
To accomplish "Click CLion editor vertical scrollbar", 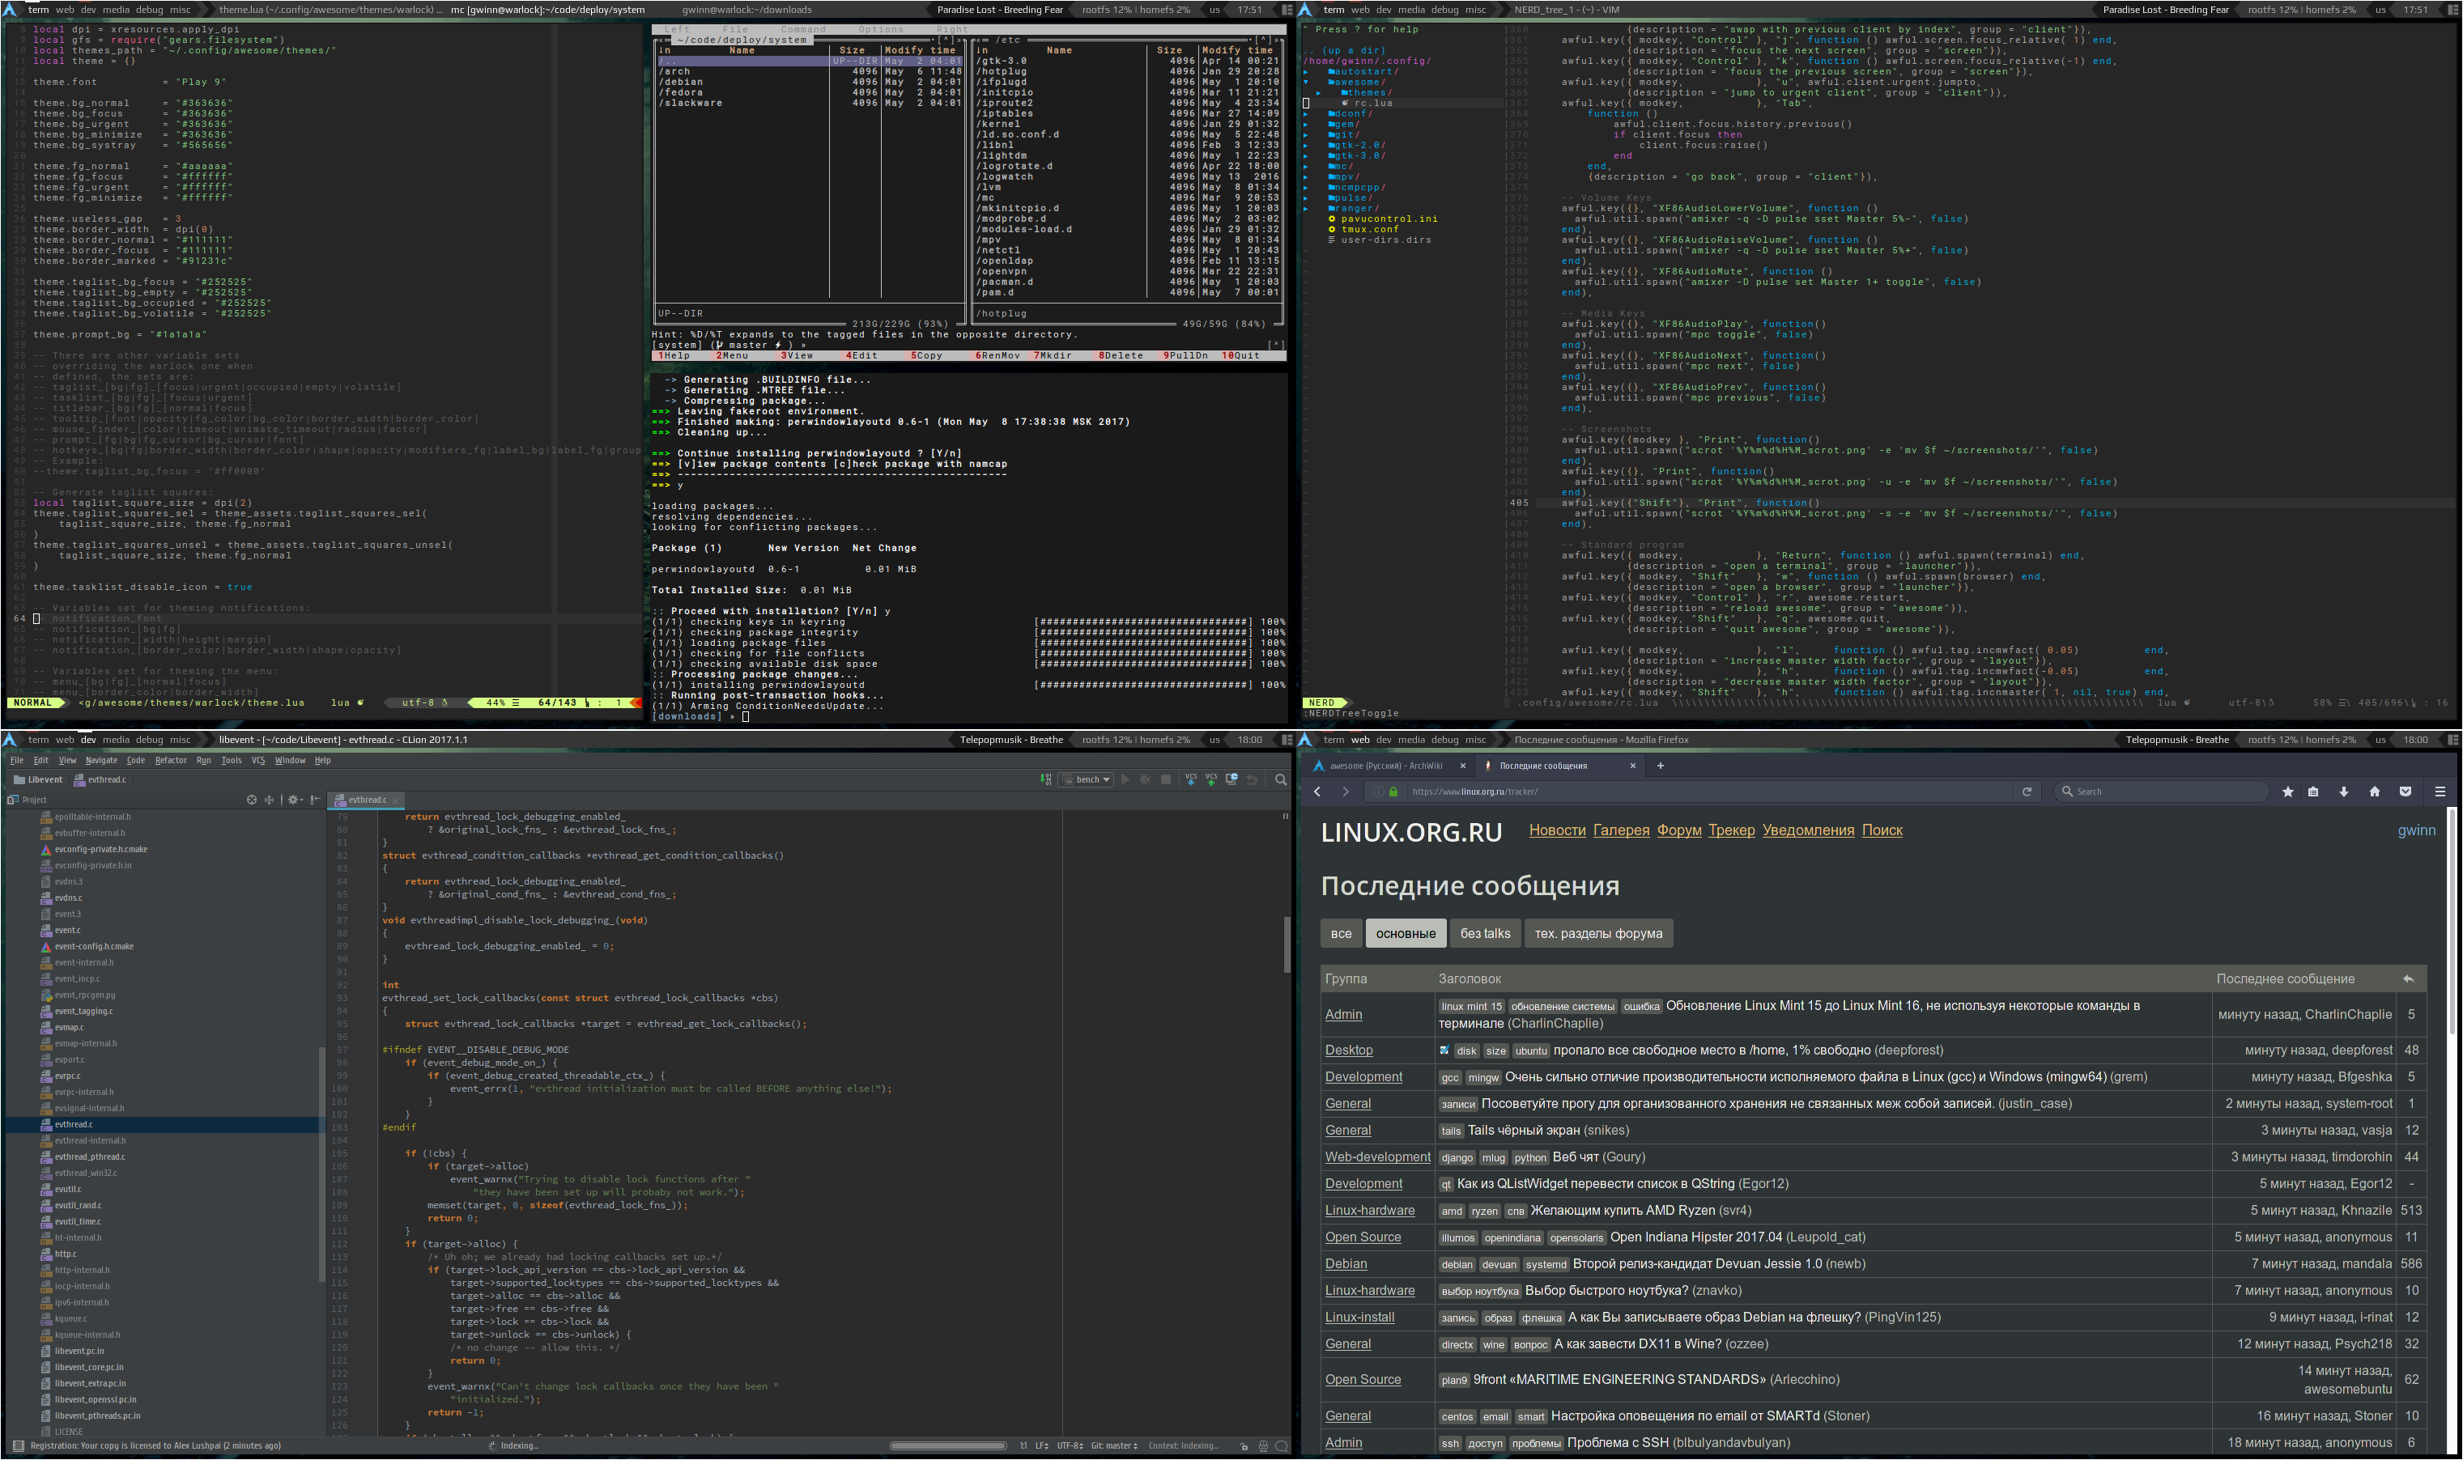I will (x=1286, y=944).
